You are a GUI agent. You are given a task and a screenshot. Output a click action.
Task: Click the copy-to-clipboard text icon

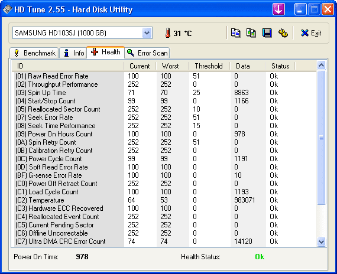(x=235, y=33)
